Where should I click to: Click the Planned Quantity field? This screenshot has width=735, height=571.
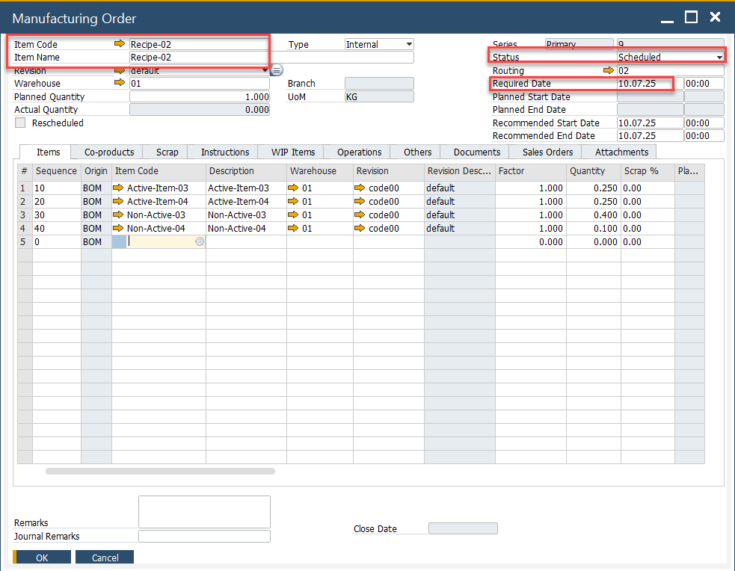[x=200, y=97]
